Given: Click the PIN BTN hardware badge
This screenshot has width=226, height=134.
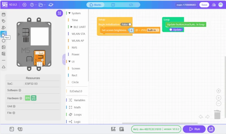Looking at the screenshot, I should pos(34,98).
